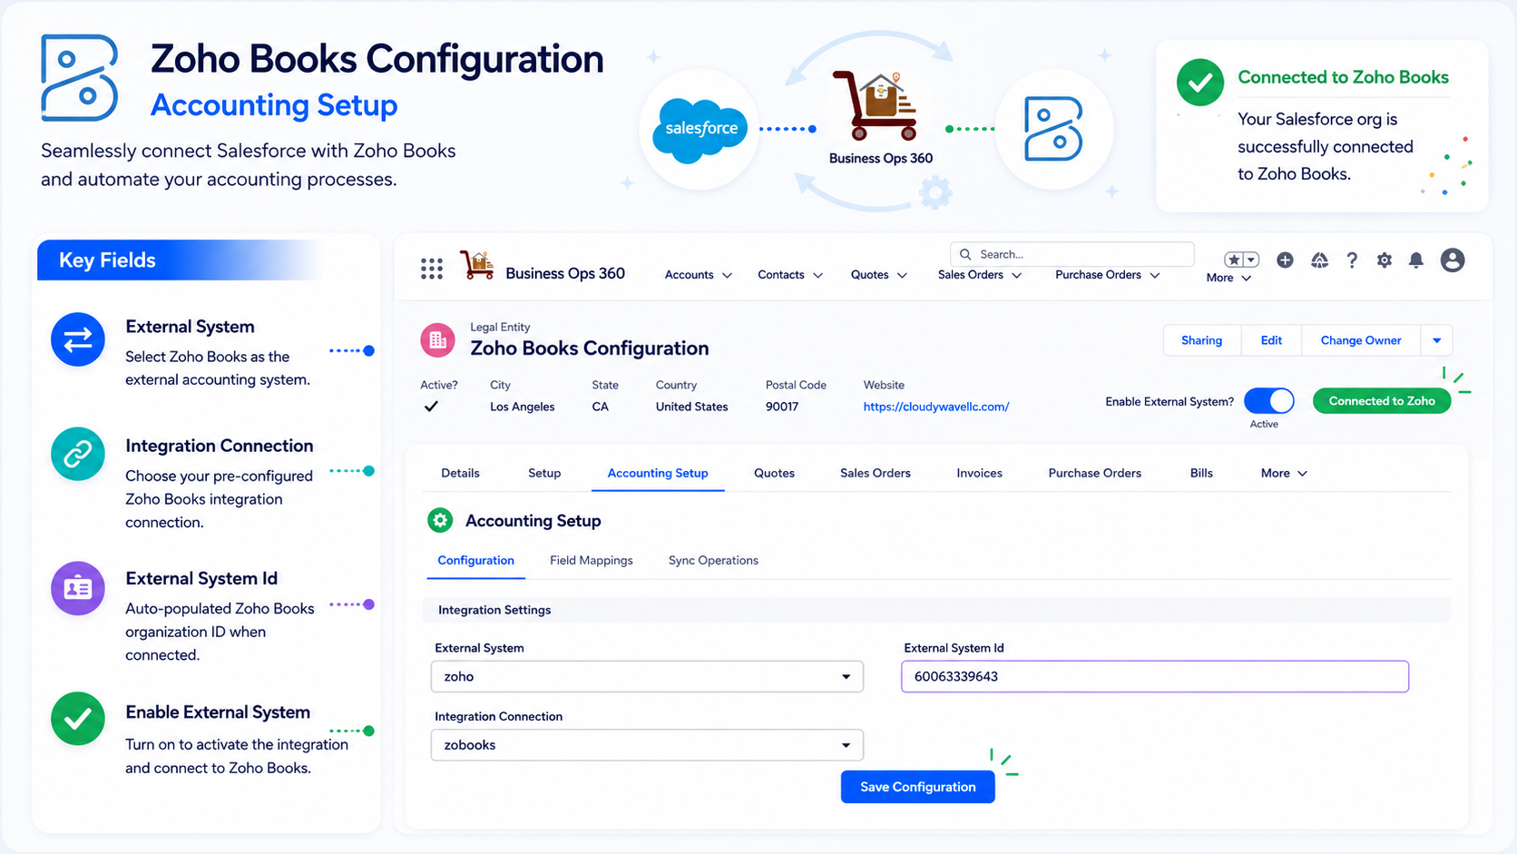Click the Salesforce cloud logo
The width and height of the screenshot is (1517, 854).
(x=700, y=130)
